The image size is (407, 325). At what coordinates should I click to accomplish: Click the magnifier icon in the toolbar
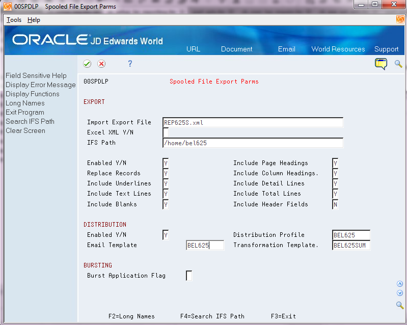pos(398,64)
